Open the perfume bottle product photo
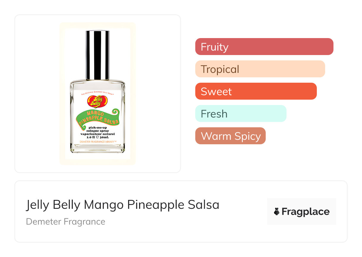Screen dimensions: 362x257 pos(97,94)
